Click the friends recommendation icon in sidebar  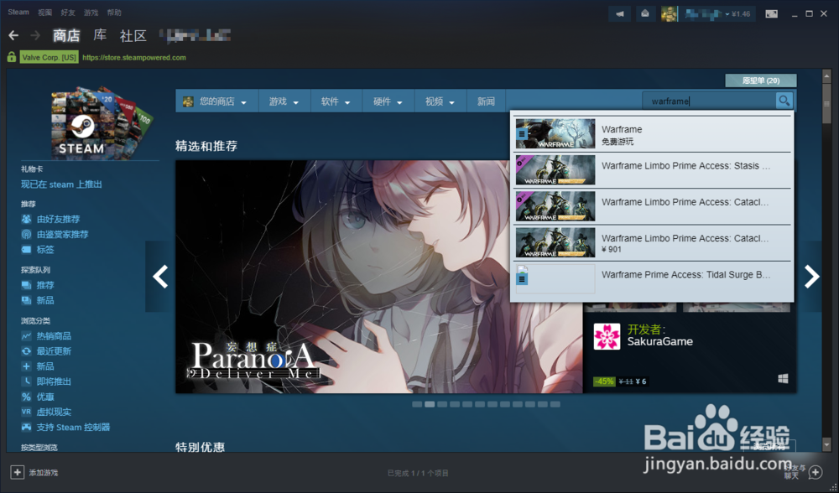point(26,219)
